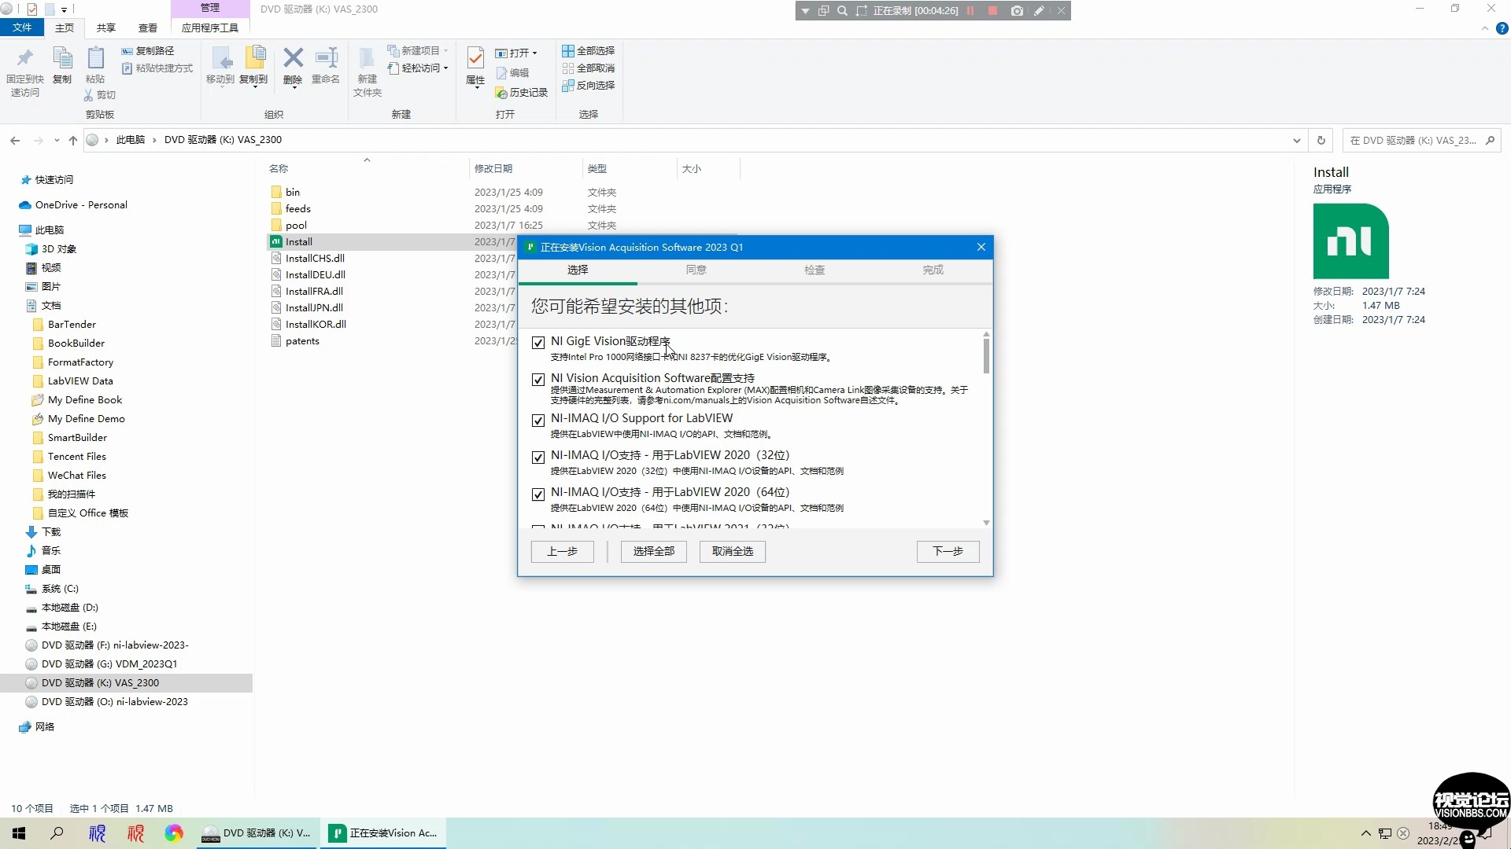
Task: Uncheck NI-IMAQ I/O Support for LabVIEW
Action: pos(538,421)
